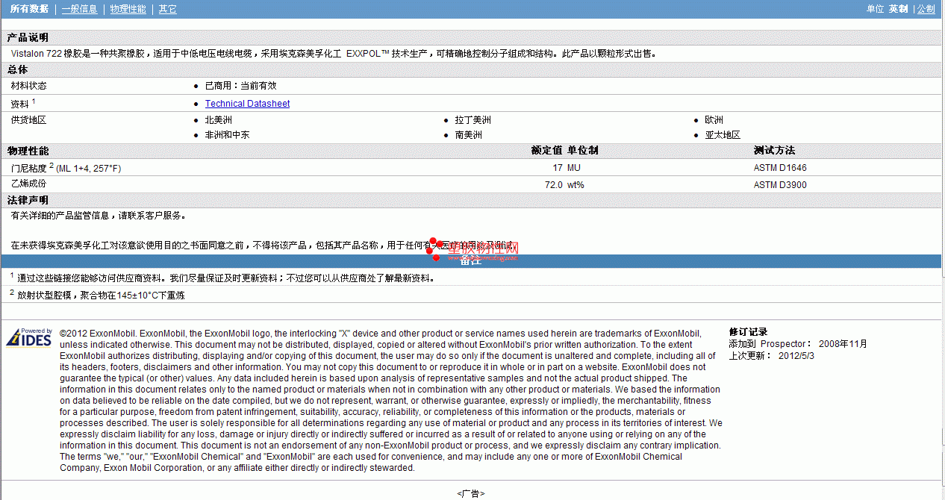The width and height of the screenshot is (945, 500).
Task: Click the IDES logo
Action: click(29, 337)
